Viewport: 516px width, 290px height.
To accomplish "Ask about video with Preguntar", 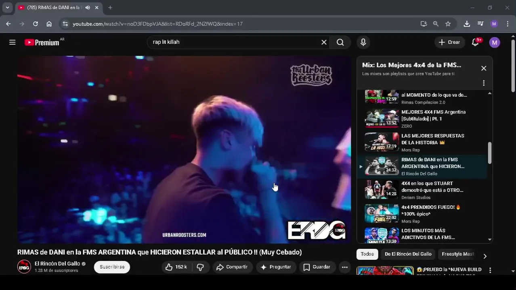I will coord(276,267).
